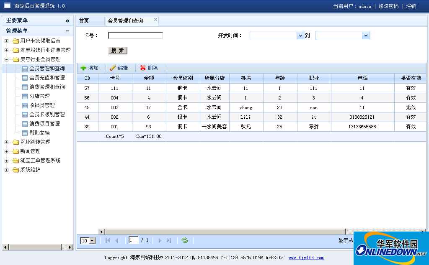Expand the 用户卡密领取后台 folder
The height and width of the screenshot is (265, 429).
tap(7, 41)
